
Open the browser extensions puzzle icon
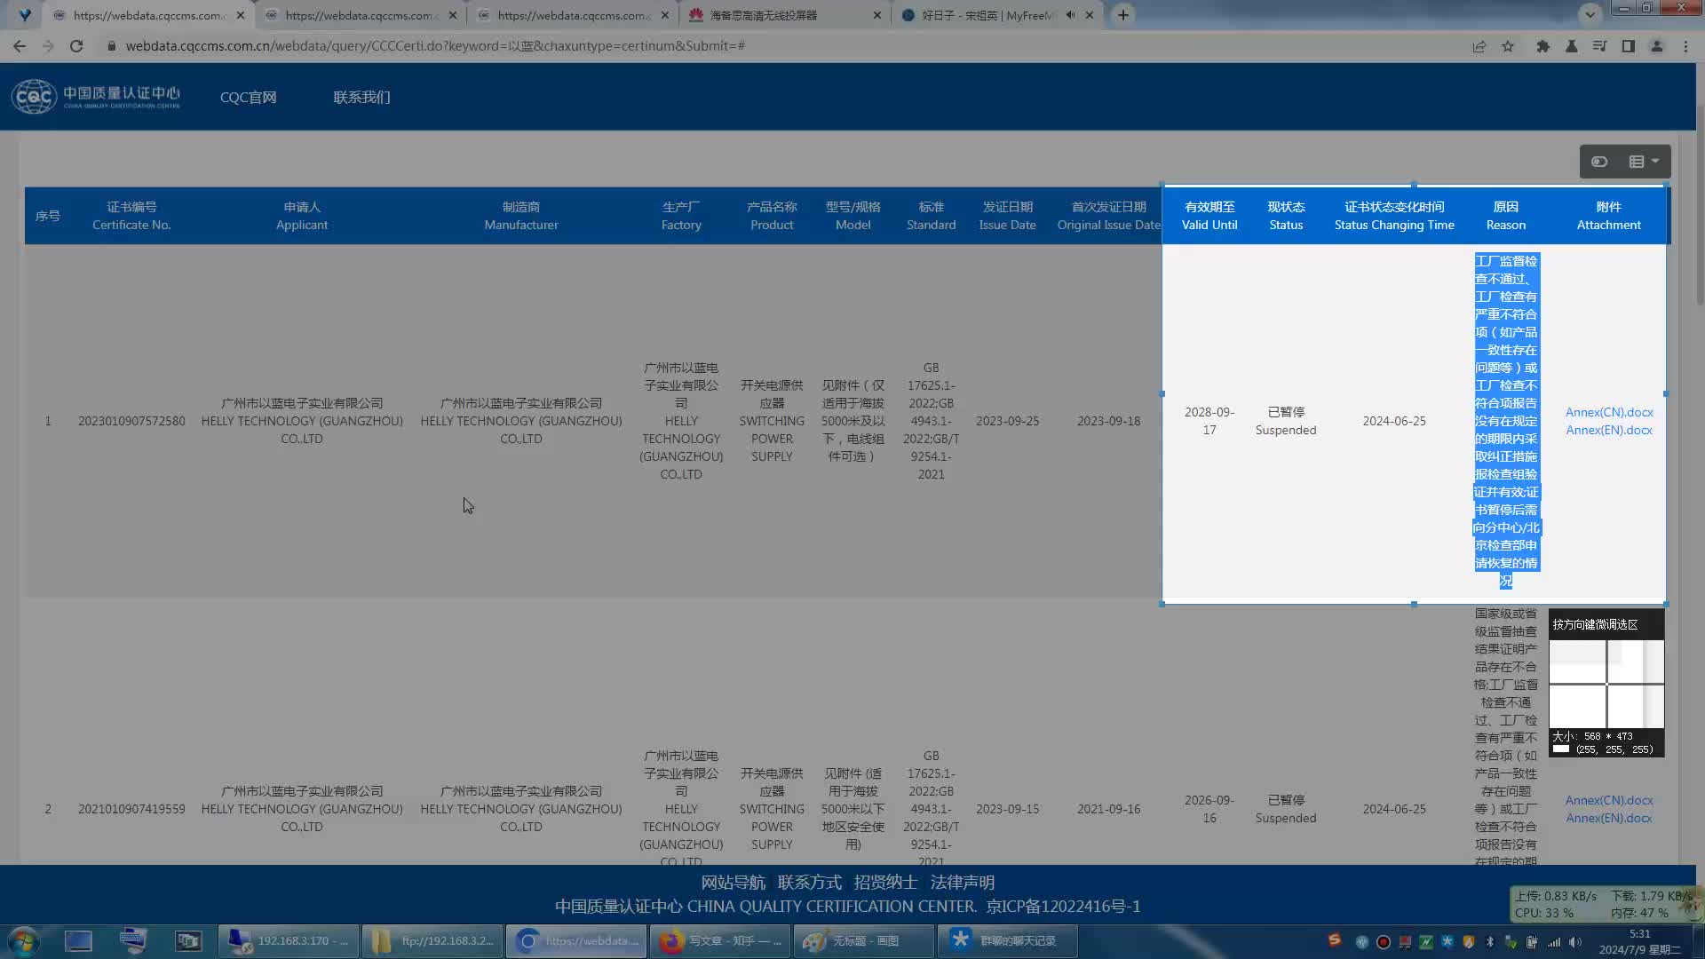(1543, 46)
